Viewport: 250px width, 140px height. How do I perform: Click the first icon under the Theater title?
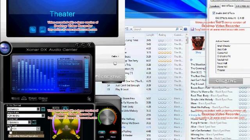33,30
